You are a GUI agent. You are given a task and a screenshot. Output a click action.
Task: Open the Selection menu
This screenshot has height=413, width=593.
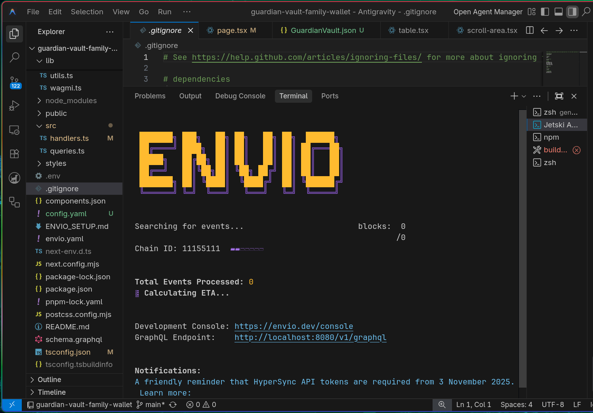coord(87,12)
